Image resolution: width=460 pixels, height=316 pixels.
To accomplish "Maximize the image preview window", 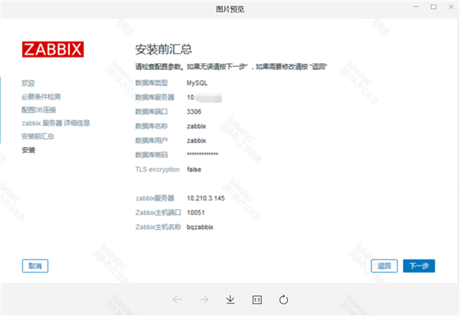I will (x=433, y=7).
